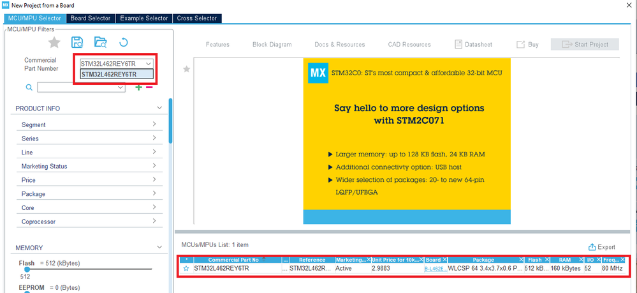Image resolution: width=637 pixels, height=293 pixels.
Task: Click the save search filters icon
Action: [77, 42]
